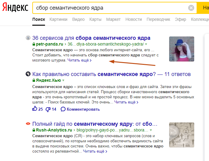Select the Эфир tab
Viewport: 209px width, 161px height.
pos(181,19)
